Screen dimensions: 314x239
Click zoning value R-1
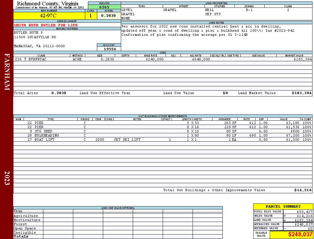[x=249, y=10]
